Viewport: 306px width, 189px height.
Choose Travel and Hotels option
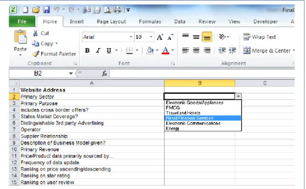click(x=203, y=113)
